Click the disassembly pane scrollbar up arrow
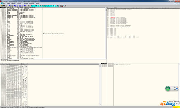Screen dimensions: 180x108 (106, 8)
